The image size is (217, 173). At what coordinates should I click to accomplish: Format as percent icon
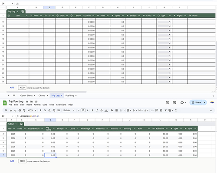[45, 110]
